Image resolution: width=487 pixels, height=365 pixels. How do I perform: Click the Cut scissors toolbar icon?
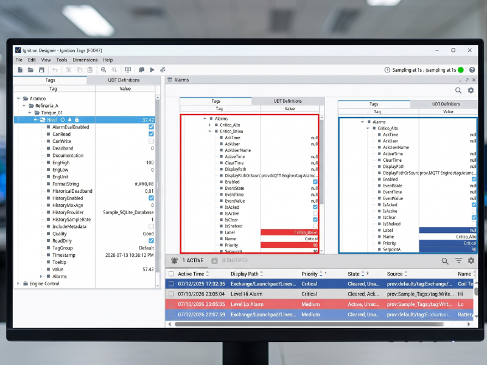[x=69, y=70]
